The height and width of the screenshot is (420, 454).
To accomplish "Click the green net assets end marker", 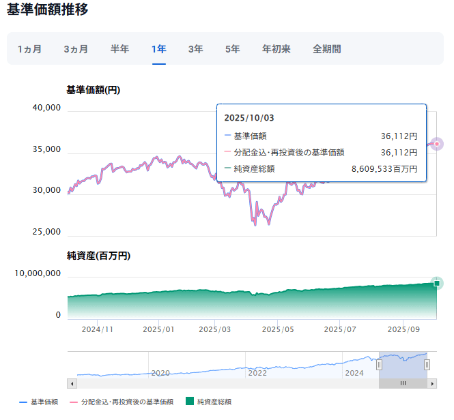I will (x=437, y=283).
